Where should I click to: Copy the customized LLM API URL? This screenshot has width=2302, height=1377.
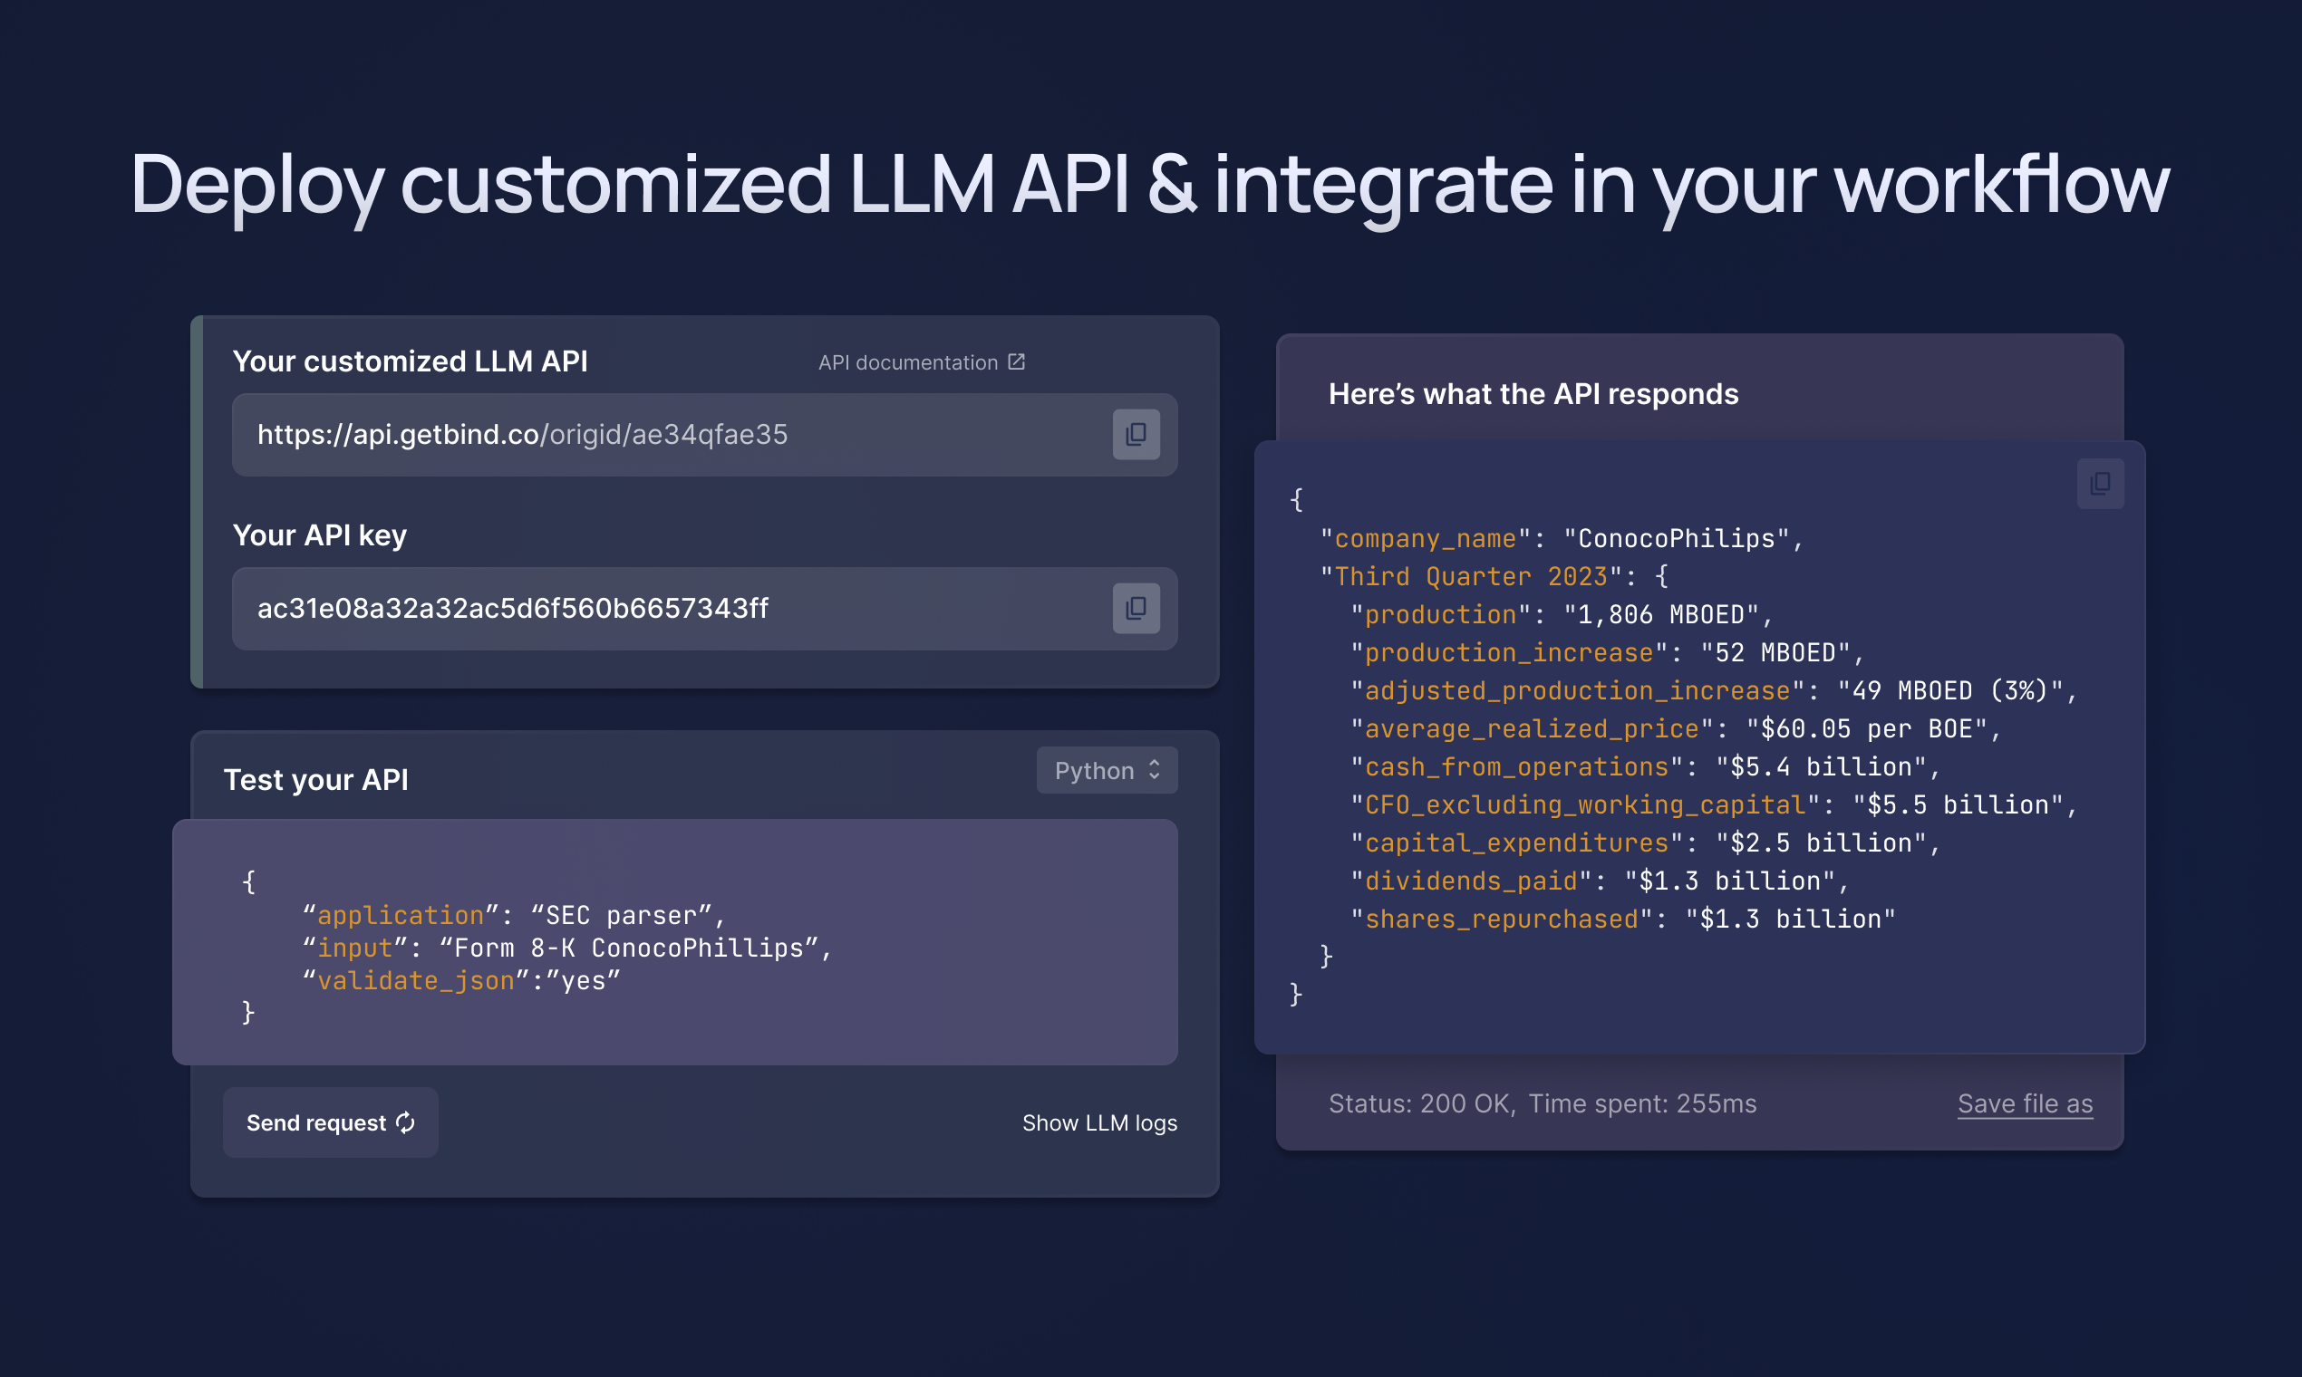click(1136, 434)
